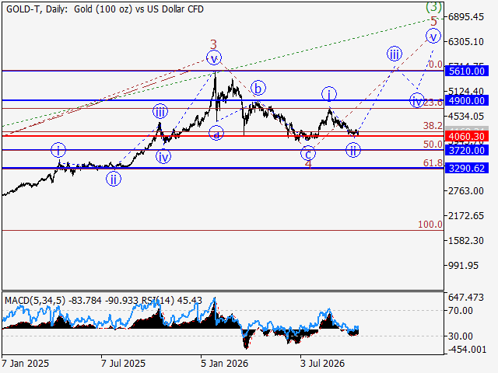
Task: Select the red wave 3 label
Action: coord(213,44)
